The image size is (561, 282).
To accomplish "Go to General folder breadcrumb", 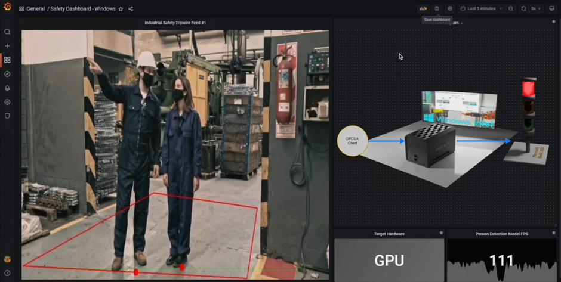I will tap(35, 8).
